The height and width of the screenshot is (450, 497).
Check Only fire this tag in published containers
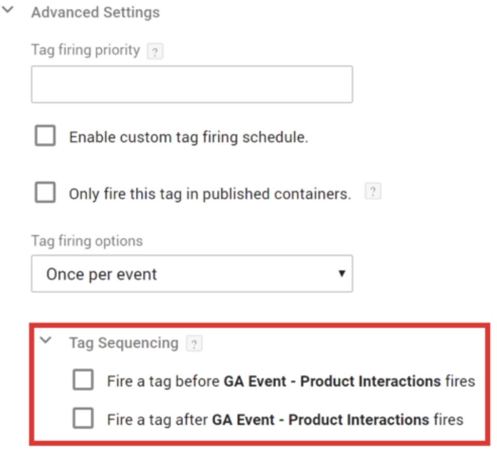coord(45,192)
